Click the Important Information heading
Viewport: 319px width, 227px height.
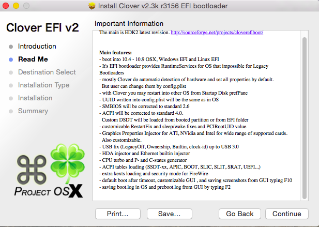click(129, 24)
